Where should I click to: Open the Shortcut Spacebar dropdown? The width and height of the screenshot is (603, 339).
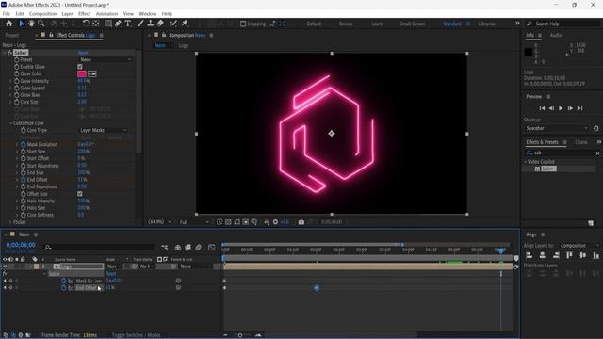click(x=557, y=128)
